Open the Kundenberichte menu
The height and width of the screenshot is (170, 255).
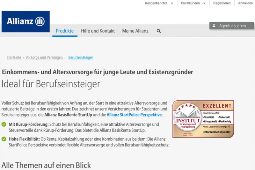click(156, 3)
